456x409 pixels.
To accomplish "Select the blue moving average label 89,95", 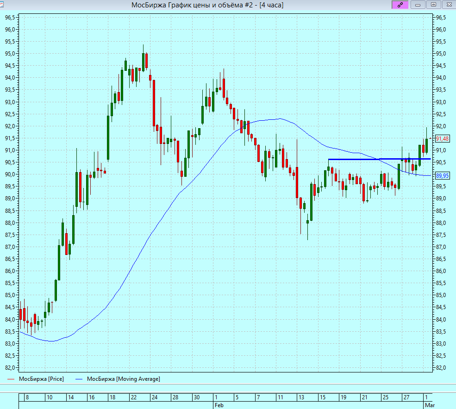I will pos(442,175).
